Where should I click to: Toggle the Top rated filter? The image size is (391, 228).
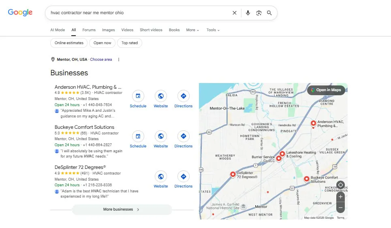point(129,43)
